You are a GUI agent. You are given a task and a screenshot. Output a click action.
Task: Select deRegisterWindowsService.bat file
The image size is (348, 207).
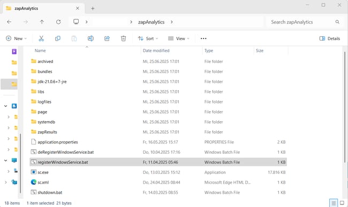(158, 152)
